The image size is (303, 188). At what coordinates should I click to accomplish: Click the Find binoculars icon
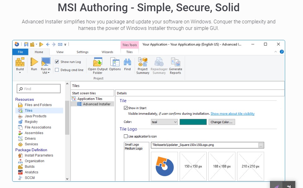tap(127, 62)
